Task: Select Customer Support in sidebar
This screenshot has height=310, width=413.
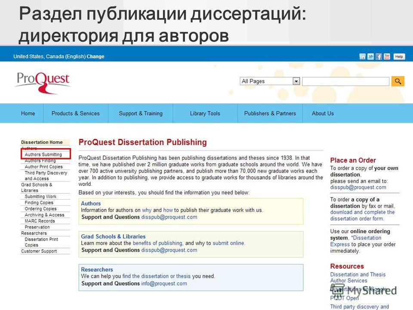Action: coord(39,251)
